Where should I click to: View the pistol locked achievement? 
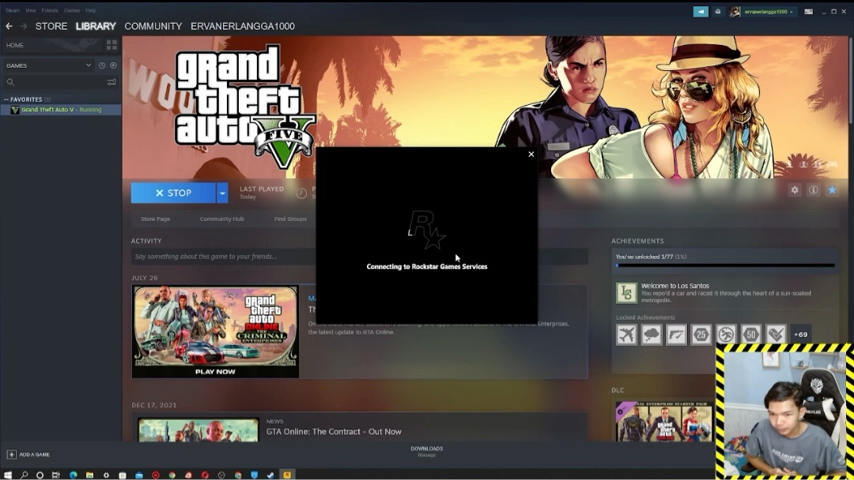point(676,334)
